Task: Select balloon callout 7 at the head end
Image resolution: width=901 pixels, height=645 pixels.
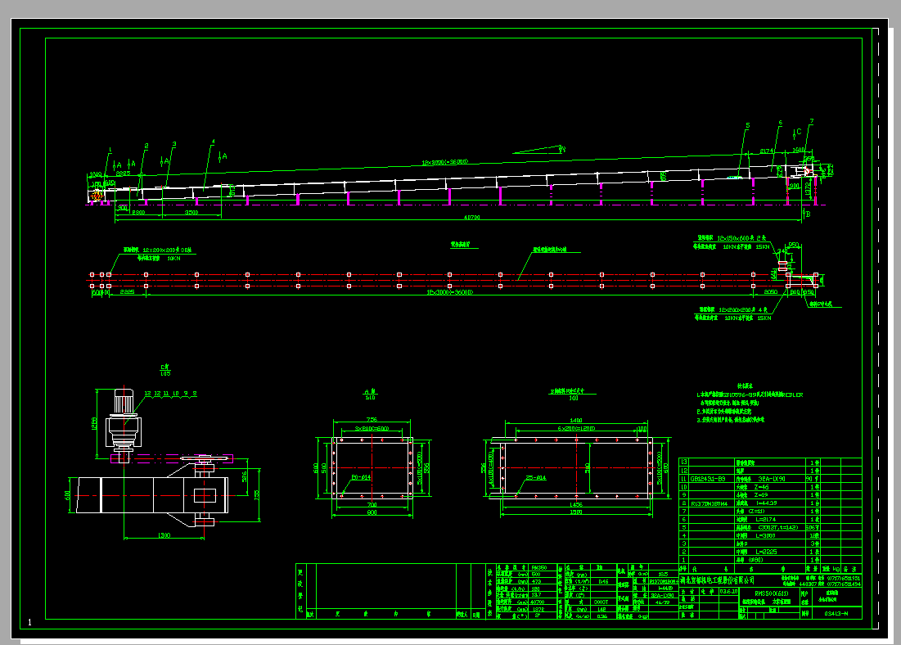Action: click(x=811, y=120)
